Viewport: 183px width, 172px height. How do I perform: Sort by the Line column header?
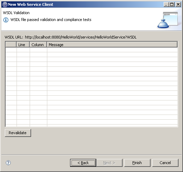tap(23, 45)
